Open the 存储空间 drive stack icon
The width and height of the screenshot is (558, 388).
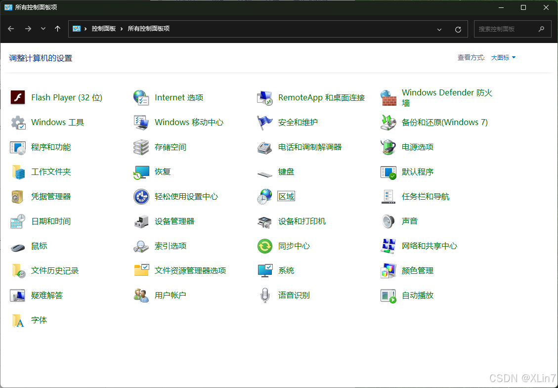(141, 147)
